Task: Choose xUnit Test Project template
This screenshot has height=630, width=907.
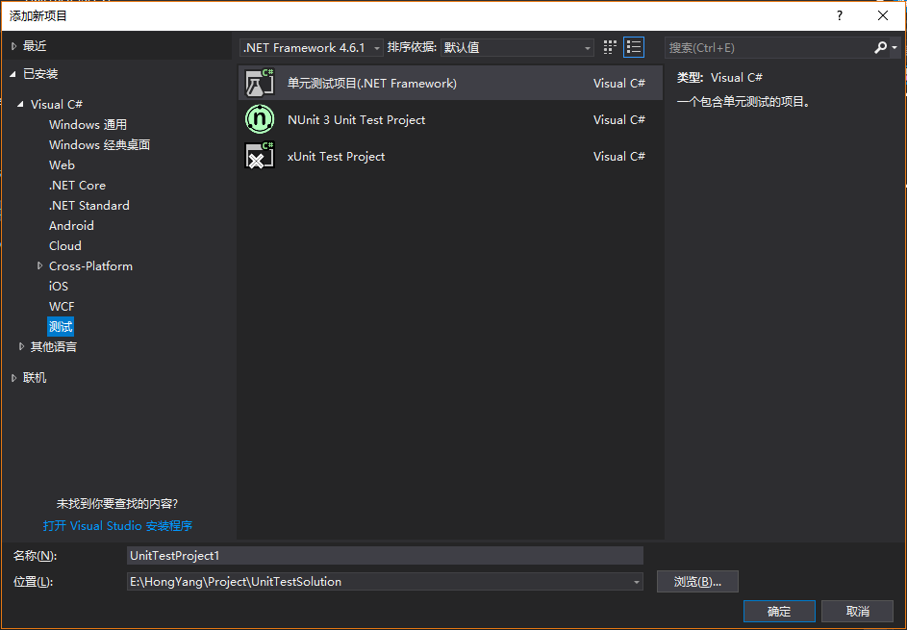Action: coord(450,156)
